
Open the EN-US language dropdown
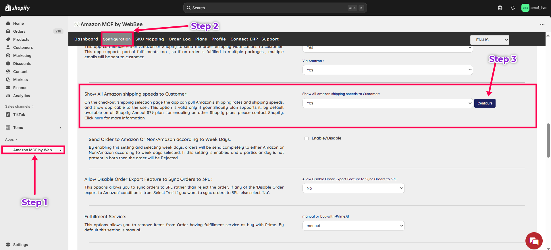click(490, 40)
